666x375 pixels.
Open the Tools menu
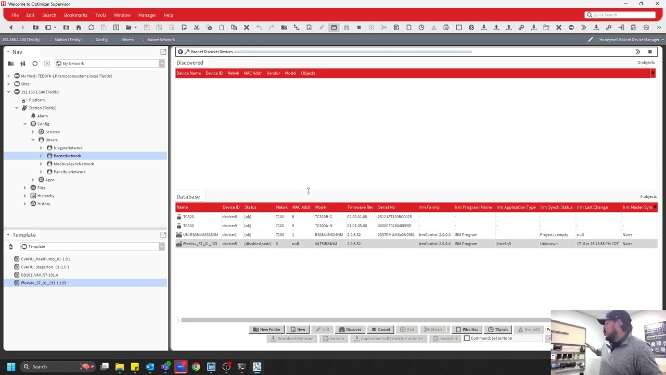click(100, 15)
